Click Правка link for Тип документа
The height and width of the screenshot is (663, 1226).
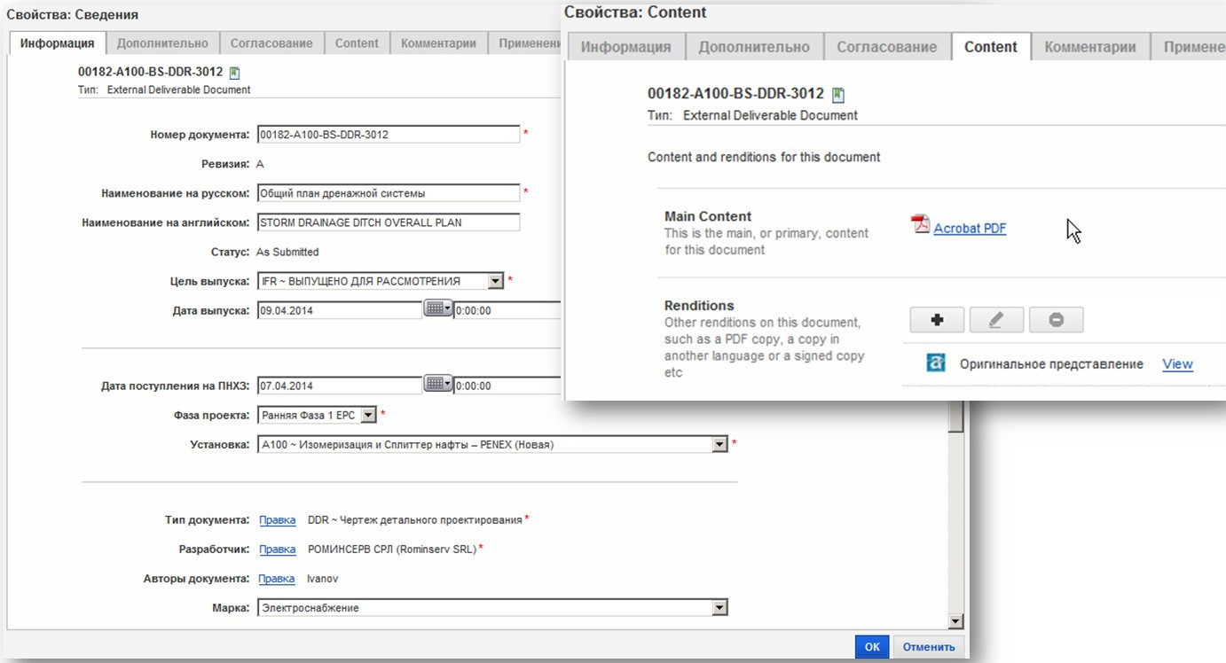click(x=277, y=519)
